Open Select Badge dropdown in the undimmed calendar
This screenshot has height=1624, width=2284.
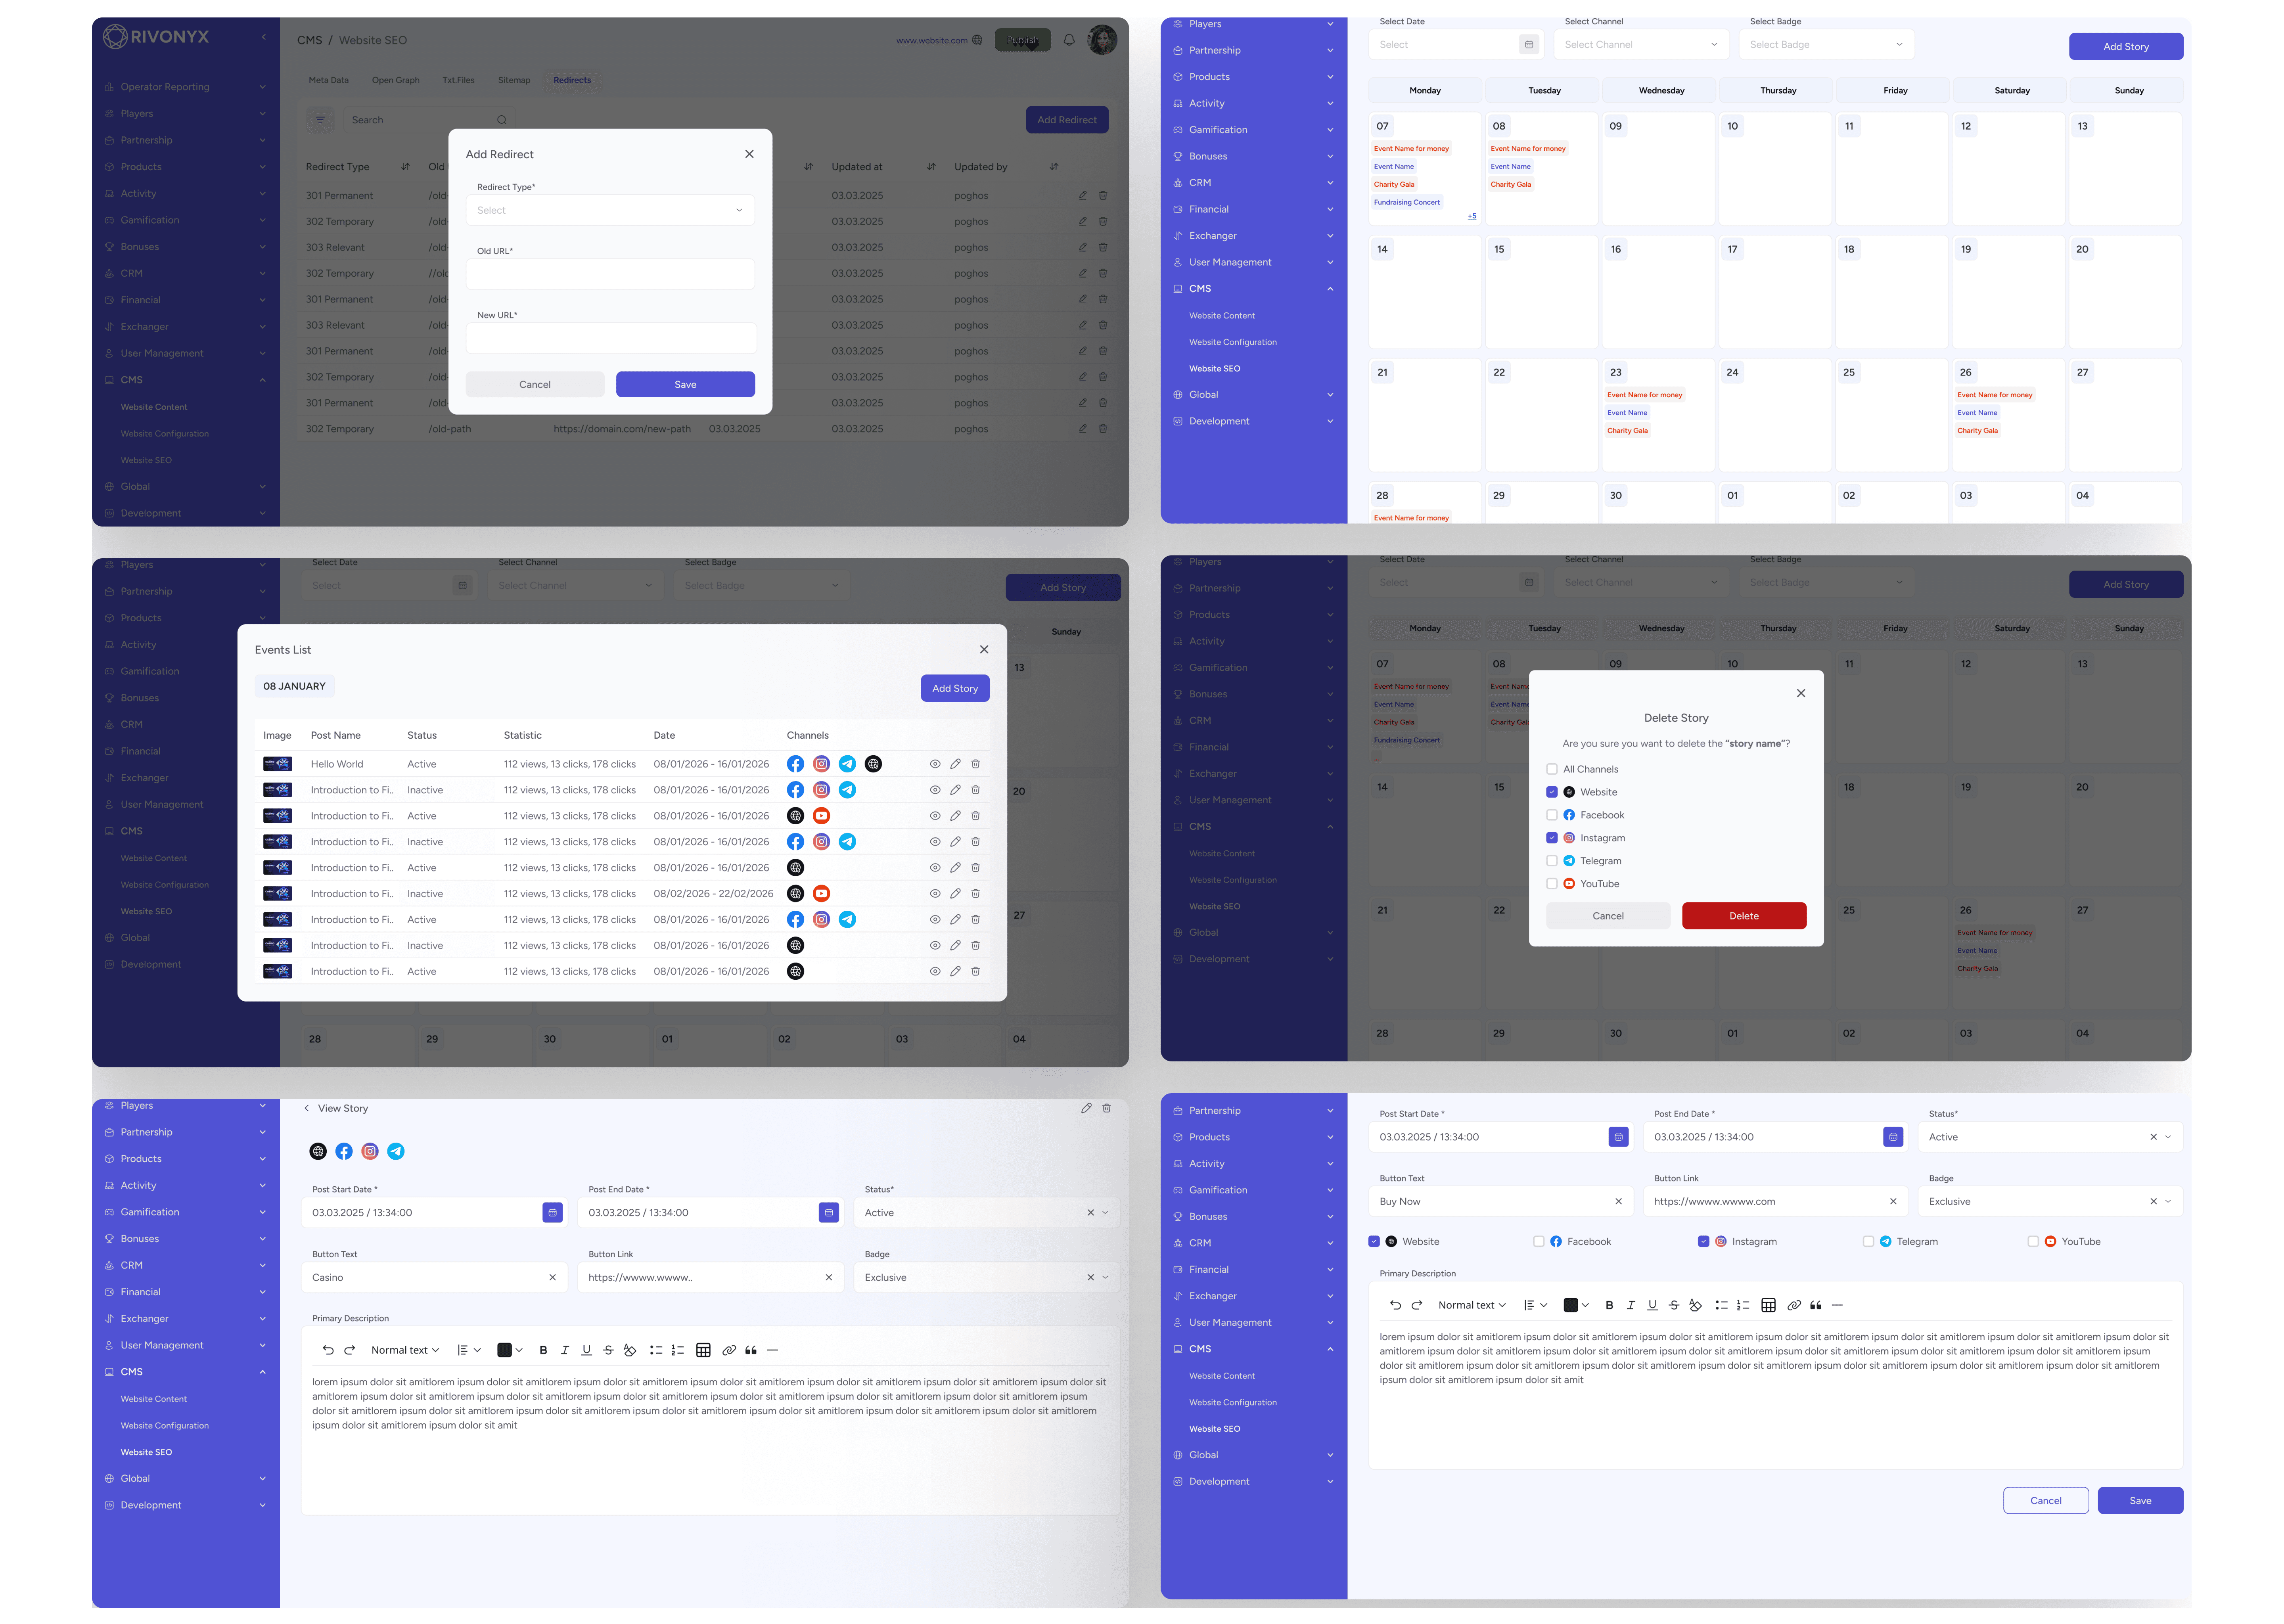click(x=1826, y=44)
